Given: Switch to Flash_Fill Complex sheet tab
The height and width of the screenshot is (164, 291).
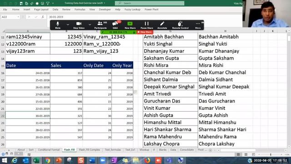Looking at the screenshot, I should pos(90,150).
